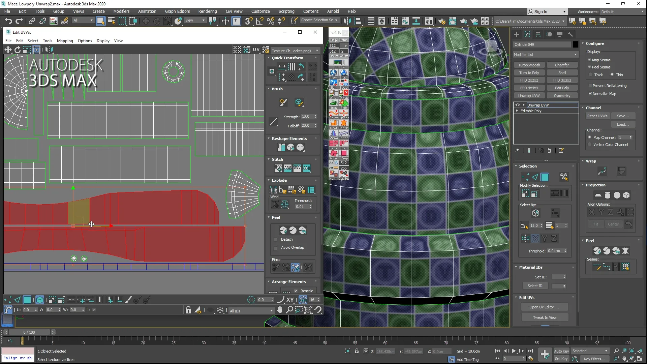Enable the Rescale checkbox in Arrange Elements
This screenshot has height=364, width=647.
(x=296, y=290)
